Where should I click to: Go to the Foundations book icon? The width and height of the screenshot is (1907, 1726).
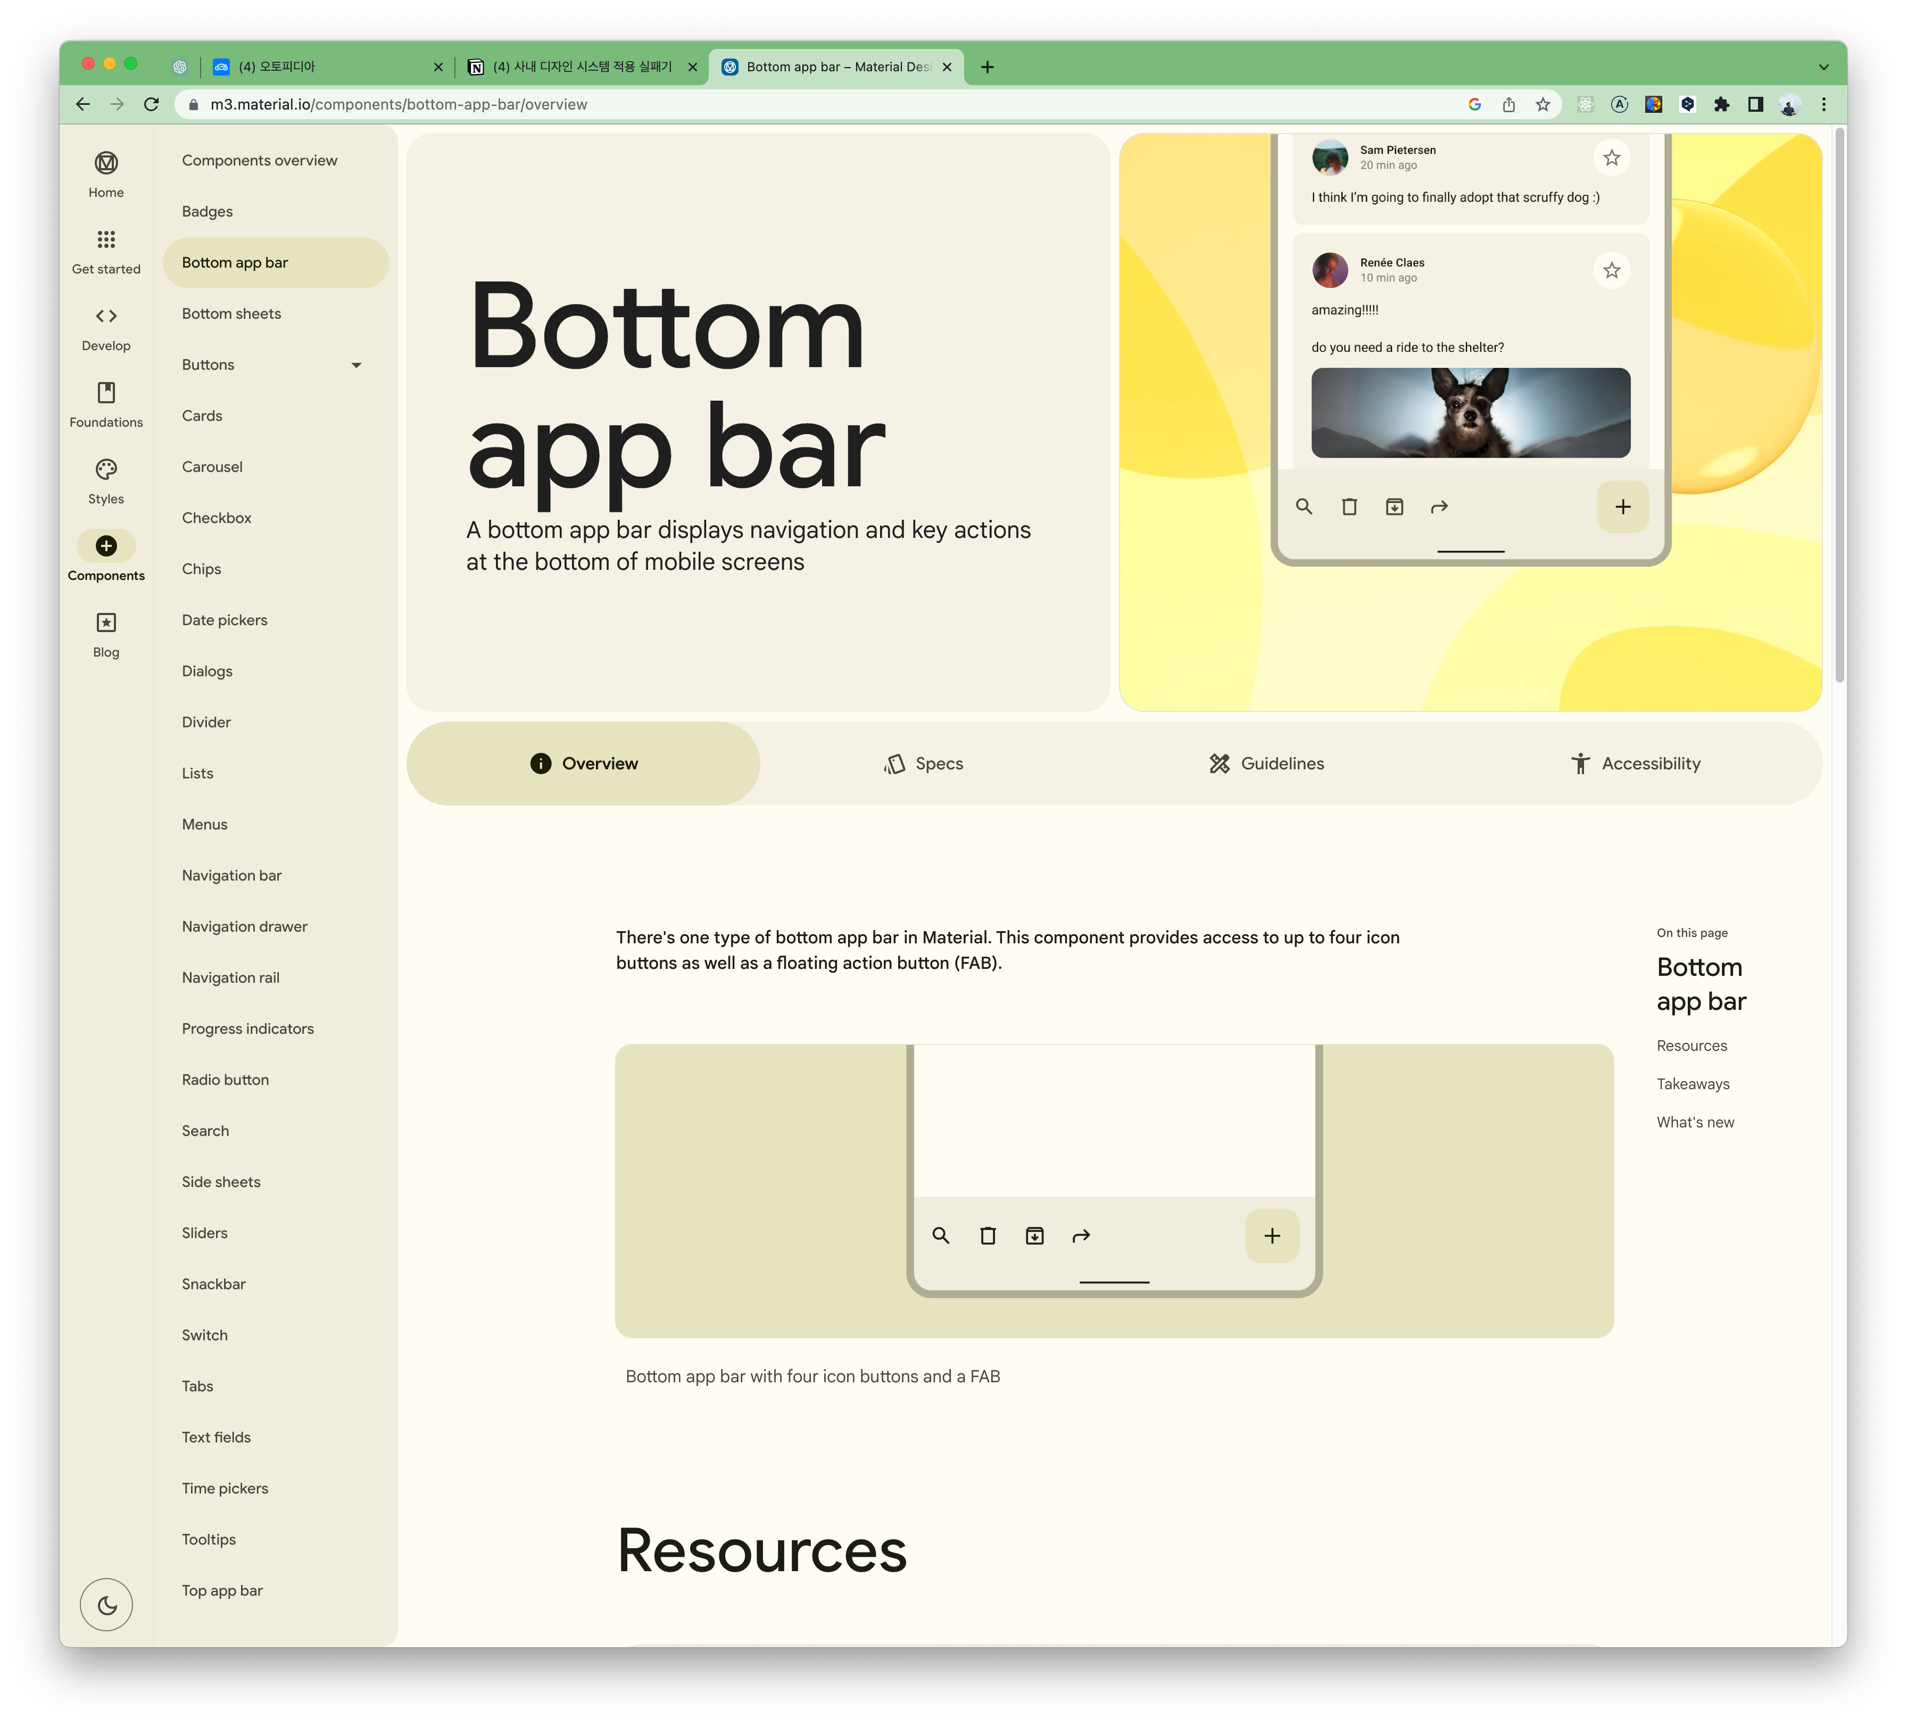(106, 393)
